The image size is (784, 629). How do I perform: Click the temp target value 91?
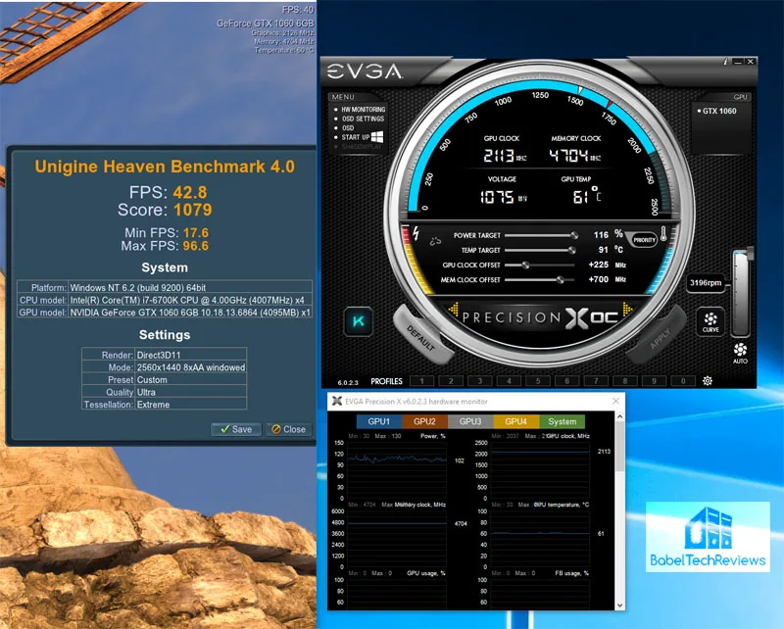[x=604, y=250]
